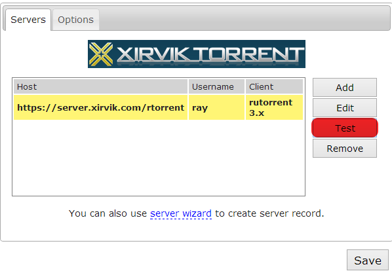Click the word XIRVIK in the banner

153,54
